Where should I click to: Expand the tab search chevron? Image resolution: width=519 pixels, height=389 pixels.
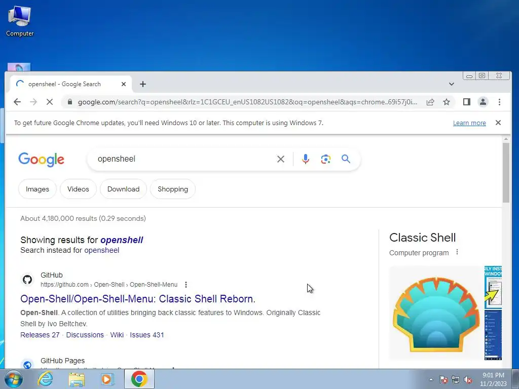pyautogui.click(x=452, y=84)
